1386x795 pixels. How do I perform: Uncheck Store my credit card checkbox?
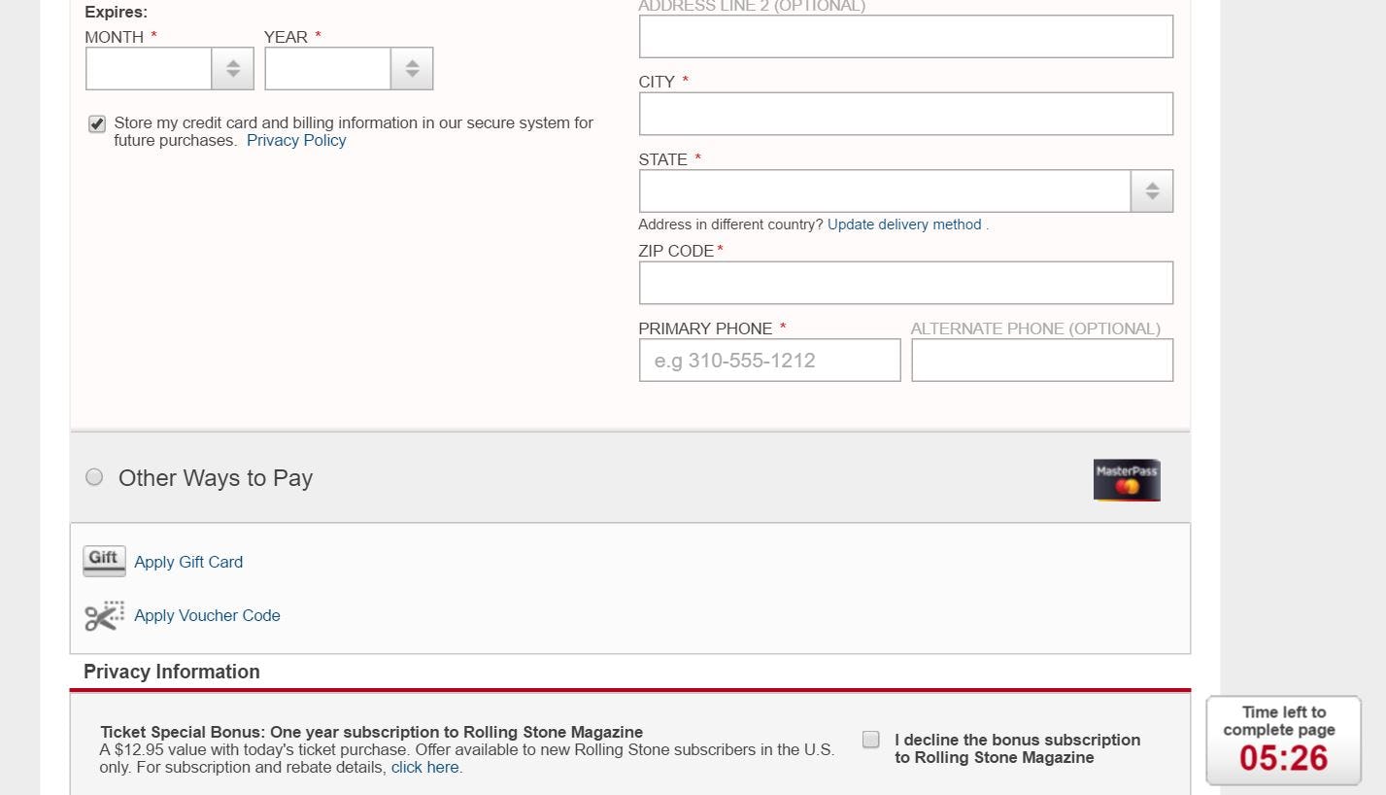(97, 123)
